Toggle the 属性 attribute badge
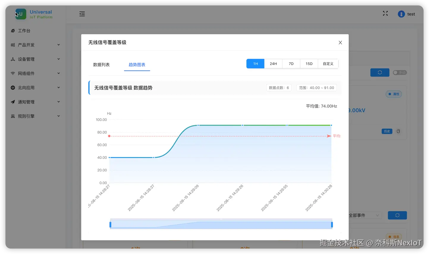Viewport: 429px width, 254px height. point(394,94)
